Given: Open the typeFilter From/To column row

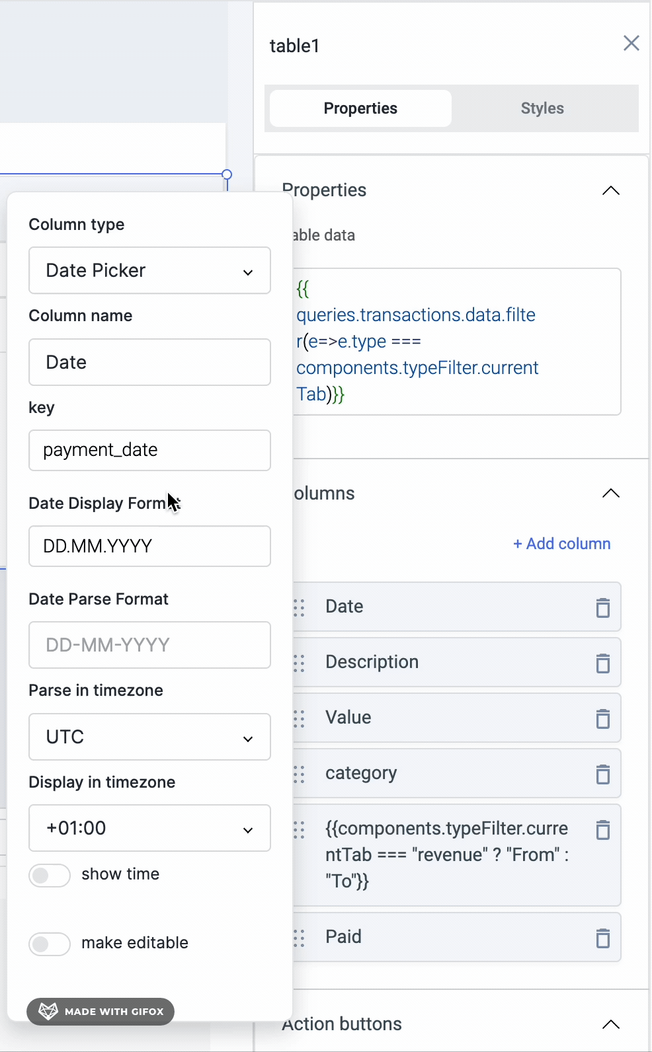Looking at the screenshot, I should (456, 855).
